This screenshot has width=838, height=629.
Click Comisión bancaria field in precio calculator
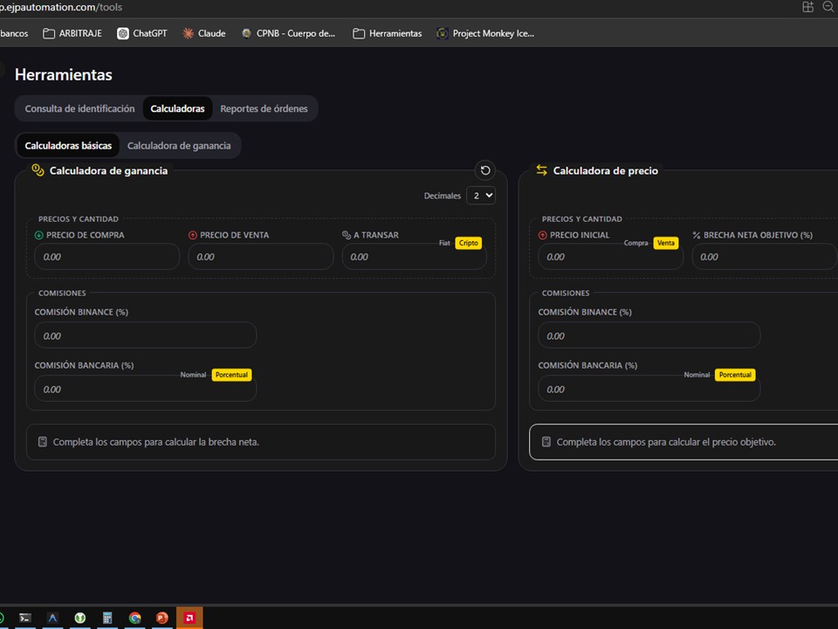pyautogui.click(x=649, y=390)
